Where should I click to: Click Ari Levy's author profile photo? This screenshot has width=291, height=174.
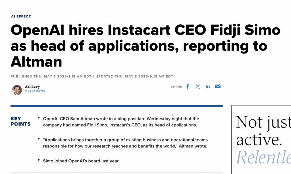[17, 90]
